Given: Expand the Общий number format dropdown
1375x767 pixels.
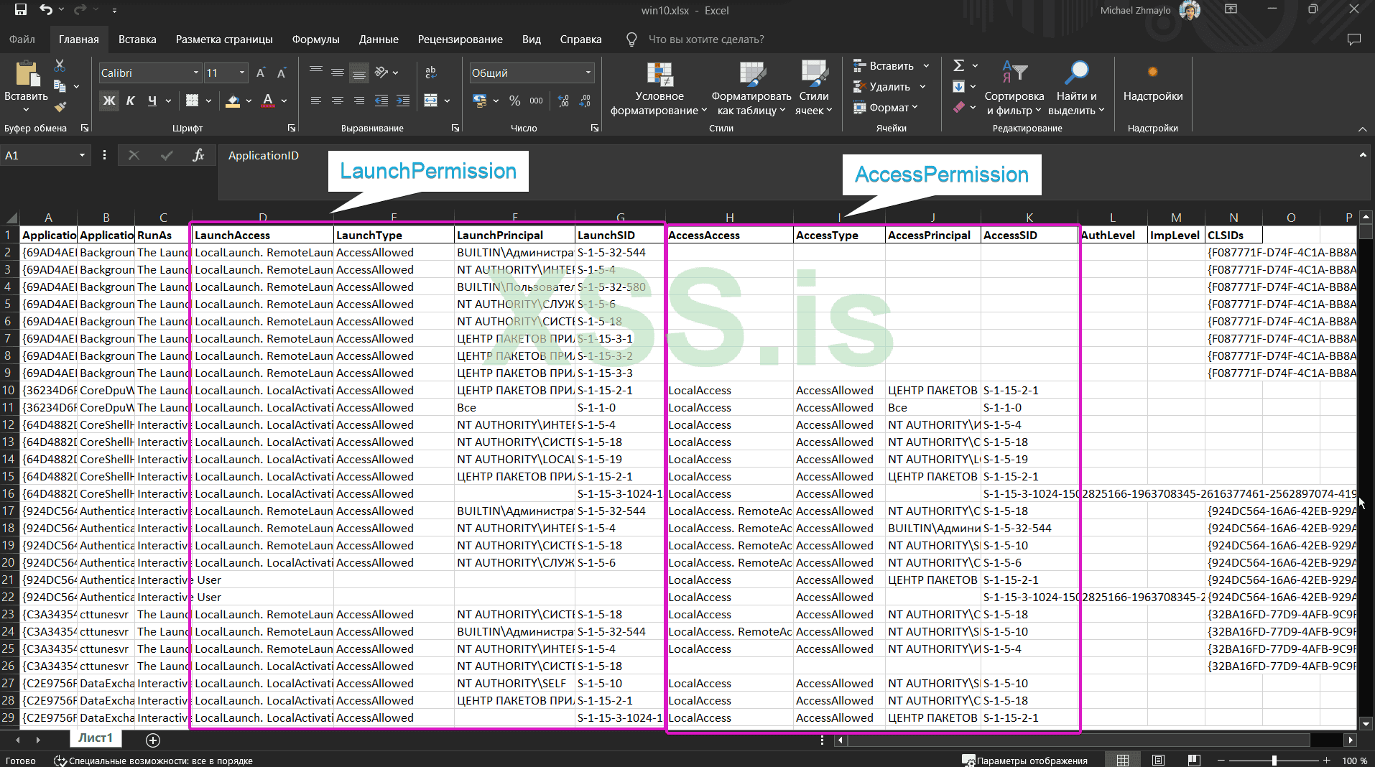Looking at the screenshot, I should coord(588,73).
